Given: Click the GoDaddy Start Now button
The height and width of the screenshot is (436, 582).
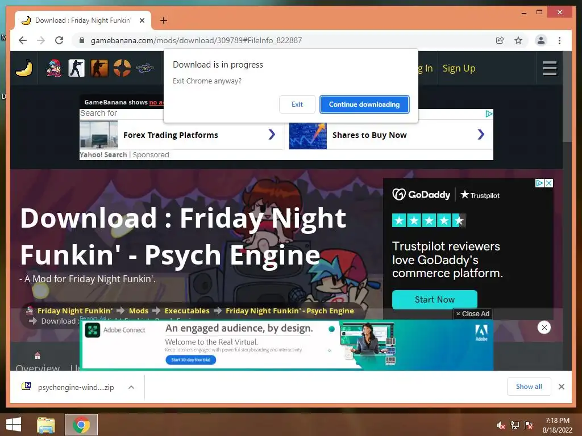Looking at the screenshot, I should 435,300.
